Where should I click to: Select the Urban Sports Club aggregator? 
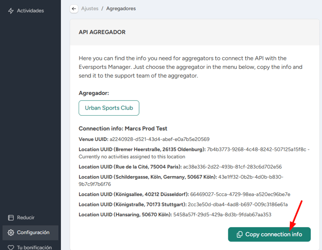[109, 108]
